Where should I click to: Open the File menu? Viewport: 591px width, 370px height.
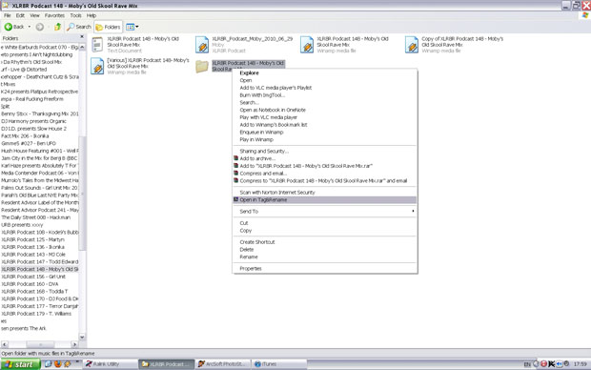[x=8, y=15]
